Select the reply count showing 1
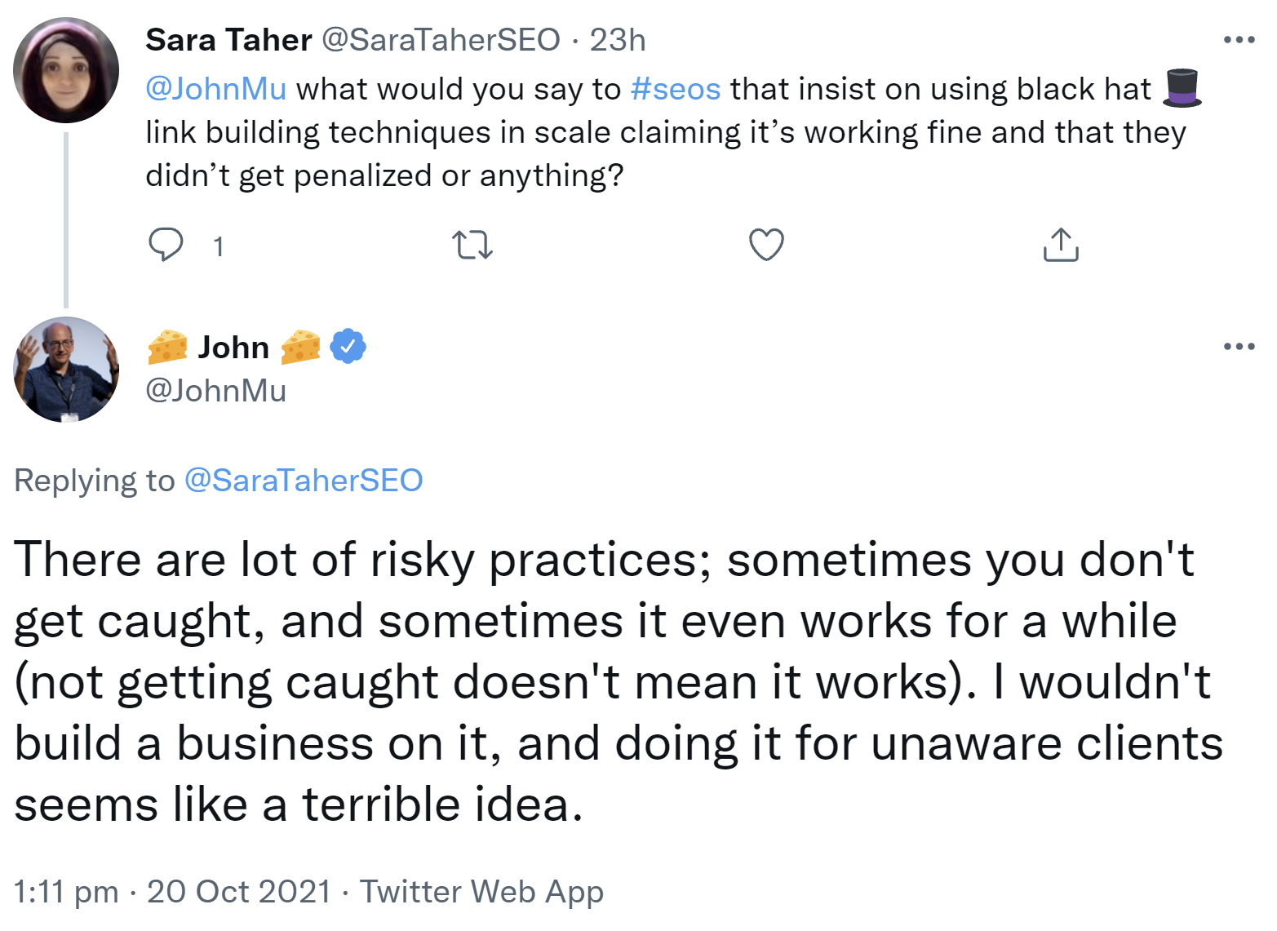The width and height of the screenshot is (1277, 931). [218, 244]
